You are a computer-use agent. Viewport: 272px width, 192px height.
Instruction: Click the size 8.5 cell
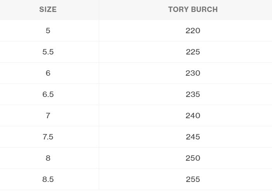(48, 179)
